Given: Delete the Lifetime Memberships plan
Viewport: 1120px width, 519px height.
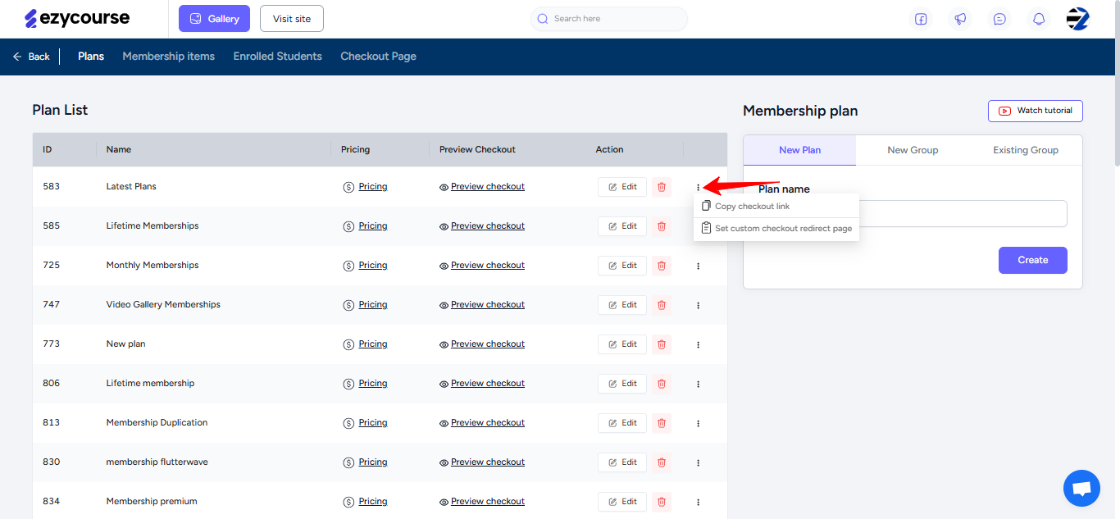Looking at the screenshot, I should (662, 226).
